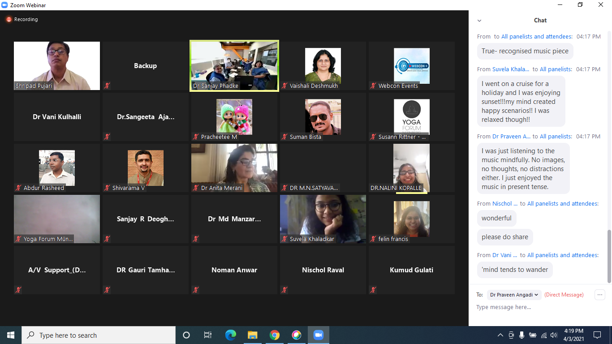Click muted mic icon beside Vaishali Deshmukh
This screenshot has height=344, width=612.
[284, 86]
